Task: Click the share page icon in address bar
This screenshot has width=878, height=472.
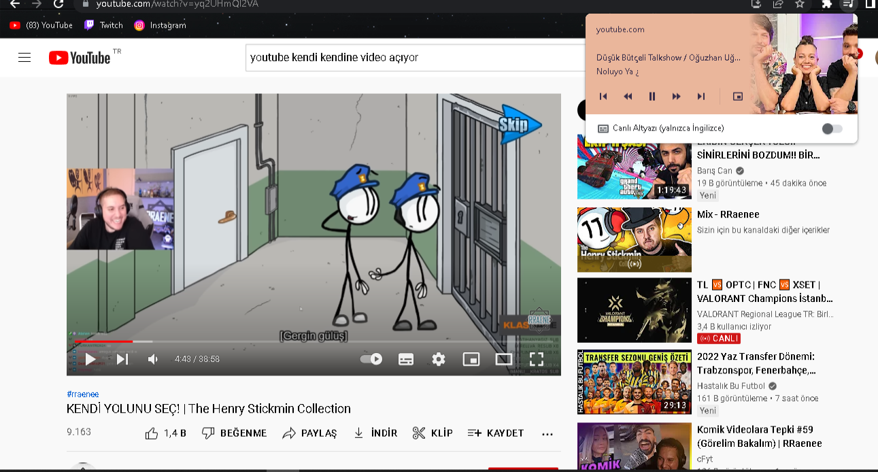Action: (x=778, y=4)
